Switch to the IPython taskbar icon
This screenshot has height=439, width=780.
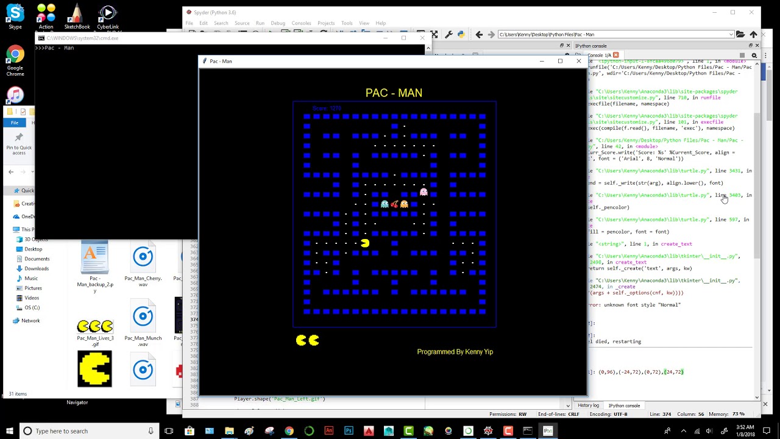pyautogui.click(x=547, y=431)
